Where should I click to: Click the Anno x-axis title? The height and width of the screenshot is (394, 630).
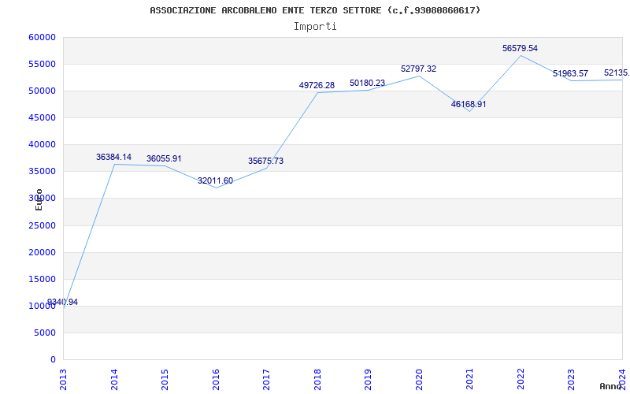pos(610,386)
